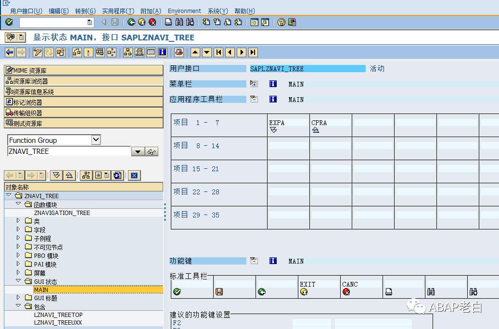
Task: Click the 传输组织器 button
Action: click(84, 113)
